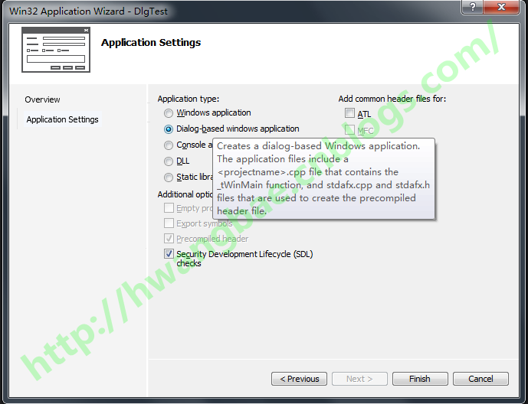
Task: Open help with the question mark button
Action: [x=472, y=7]
